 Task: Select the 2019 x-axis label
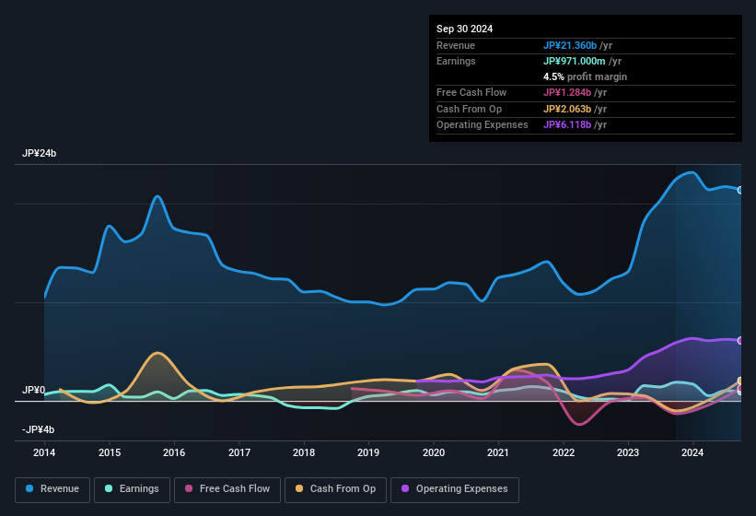coord(368,452)
